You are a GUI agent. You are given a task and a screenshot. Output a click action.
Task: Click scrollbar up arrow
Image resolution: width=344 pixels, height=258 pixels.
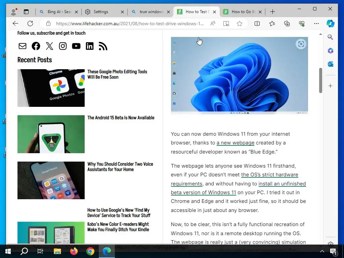point(320,34)
